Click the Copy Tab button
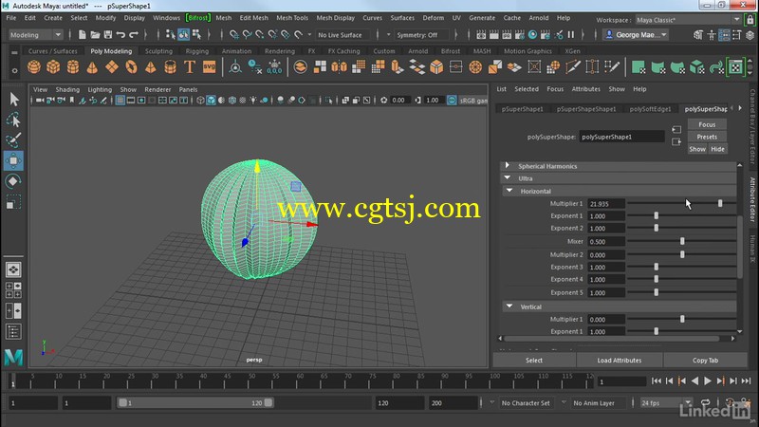This screenshot has width=759, height=427. click(705, 361)
